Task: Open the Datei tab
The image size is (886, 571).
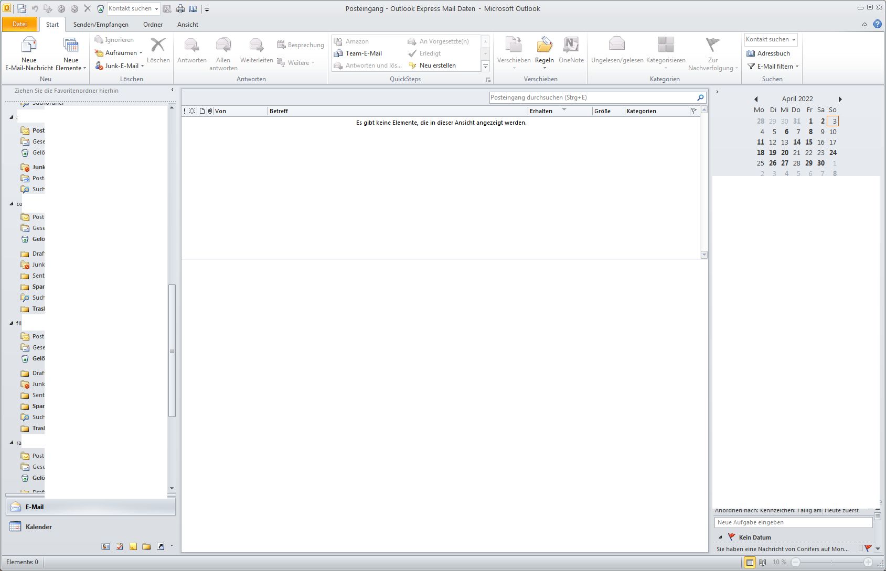Action: coord(19,24)
